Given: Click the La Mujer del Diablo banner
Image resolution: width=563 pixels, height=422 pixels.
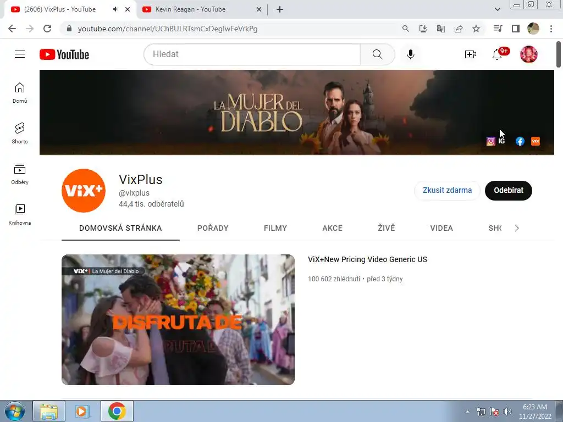Looking at the screenshot, I should tap(296, 112).
